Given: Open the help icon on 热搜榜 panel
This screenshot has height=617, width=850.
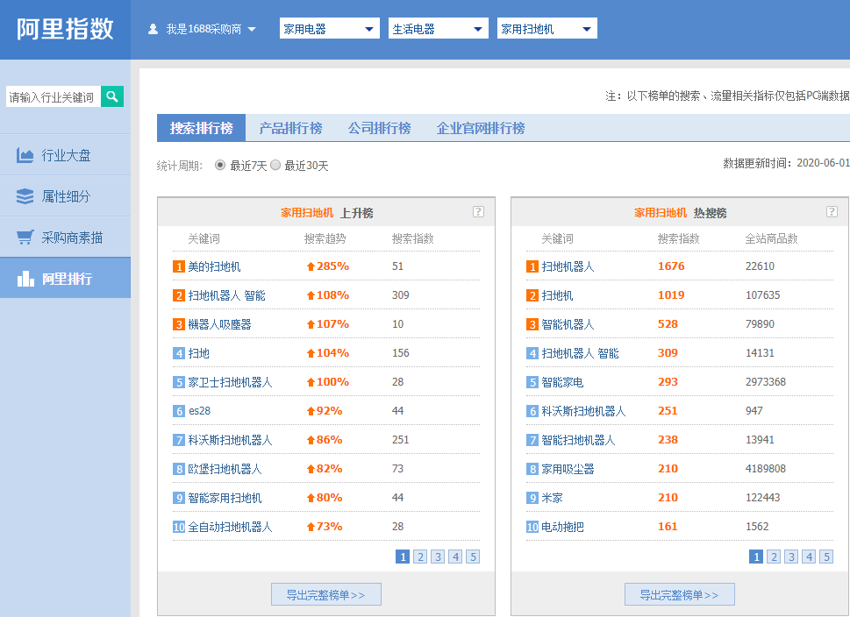Looking at the screenshot, I should 832,212.
